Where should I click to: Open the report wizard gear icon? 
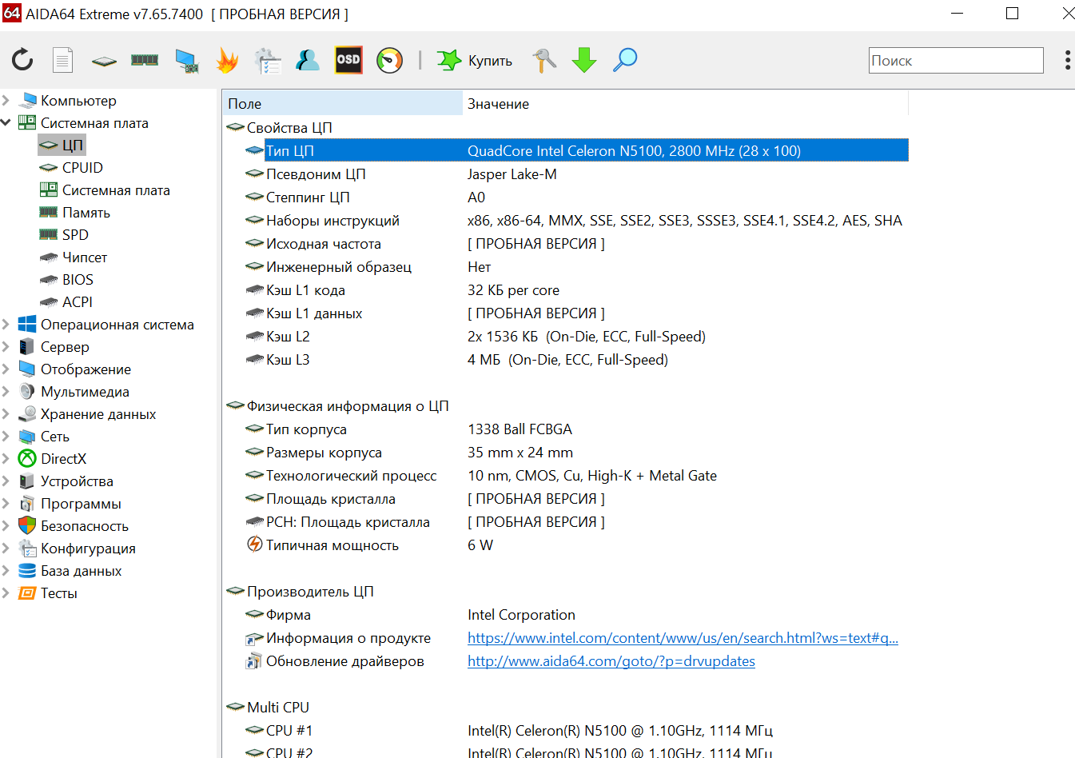[268, 61]
